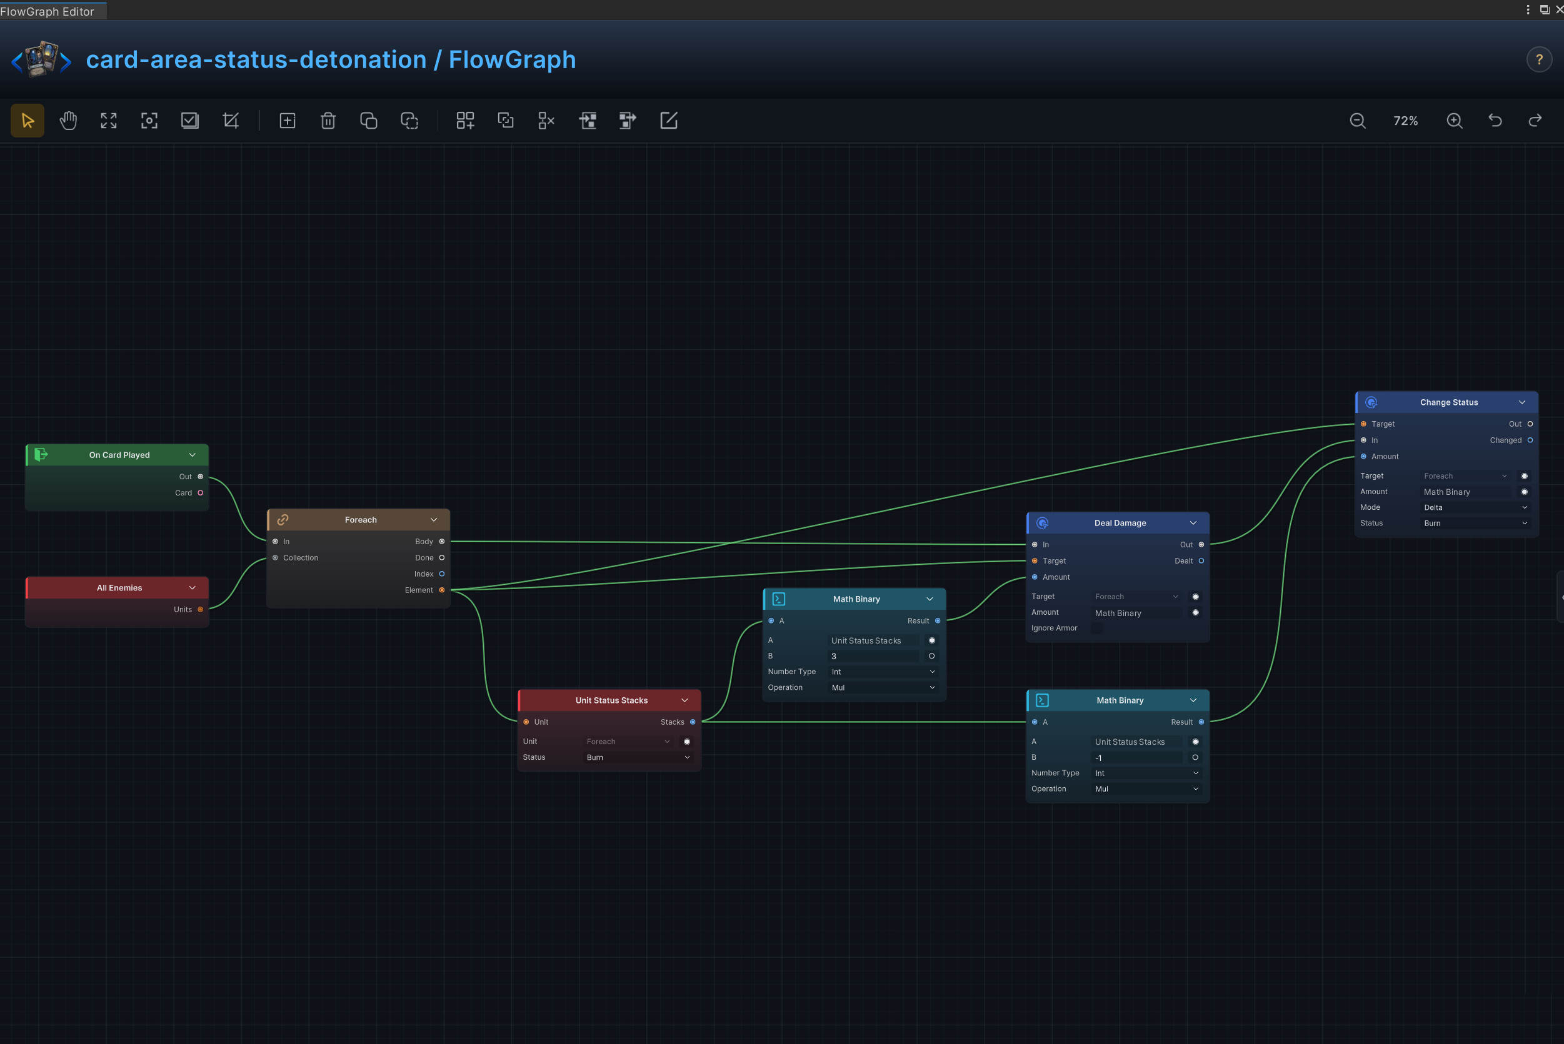The width and height of the screenshot is (1564, 1044).
Task: Click the All Enemies Units output port
Action: tap(201, 609)
